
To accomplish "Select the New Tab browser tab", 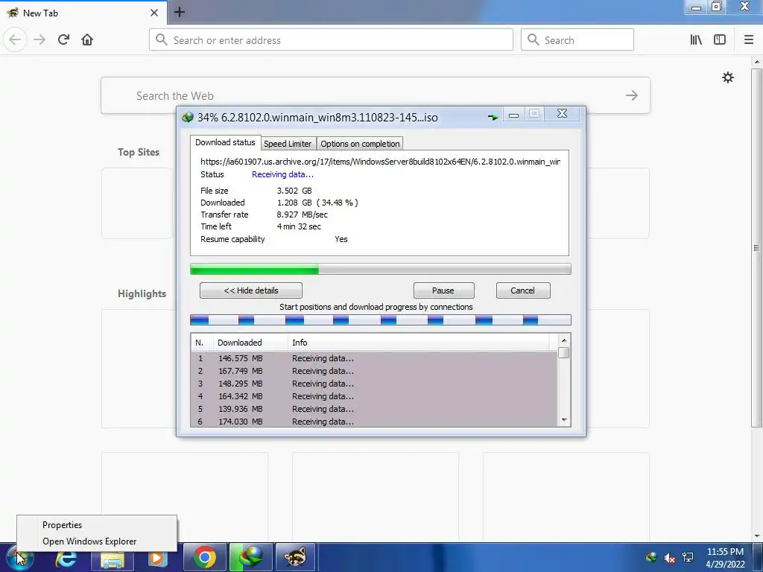I will coord(83,13).
